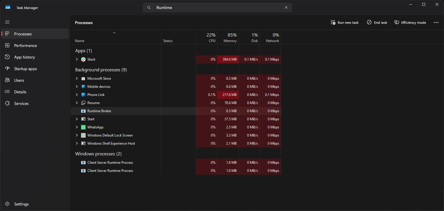Screen dimensions: 444x211
Task: Expand the Phone Link process
Action: click(77, 94)
